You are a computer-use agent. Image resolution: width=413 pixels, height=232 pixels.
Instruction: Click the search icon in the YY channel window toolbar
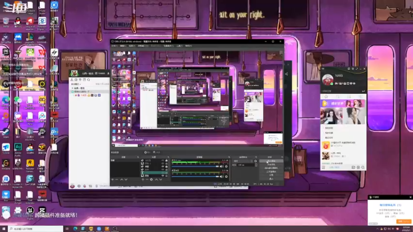tap(88, 79)
